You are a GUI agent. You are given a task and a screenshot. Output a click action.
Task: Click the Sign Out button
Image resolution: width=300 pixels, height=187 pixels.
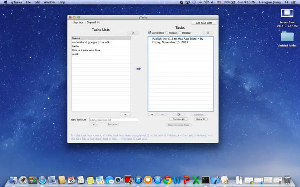coord(78,22)
